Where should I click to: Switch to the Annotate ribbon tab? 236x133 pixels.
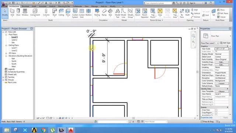[43, 6]
